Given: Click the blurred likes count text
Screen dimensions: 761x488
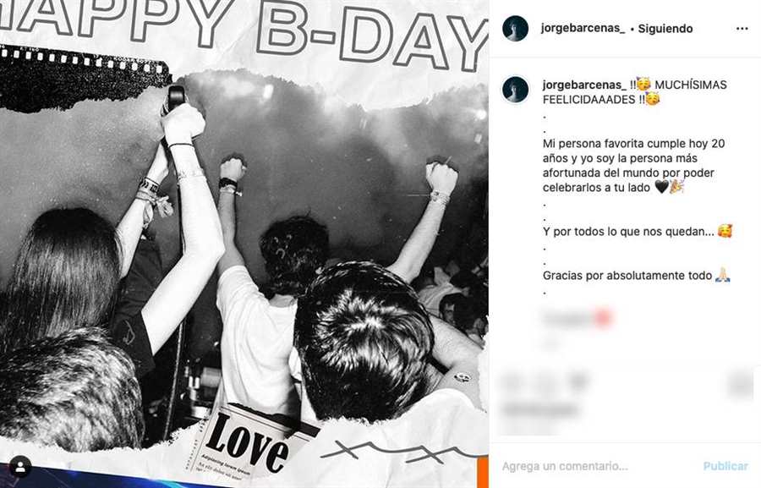Looking at the screenshot, I should [539, 410].
